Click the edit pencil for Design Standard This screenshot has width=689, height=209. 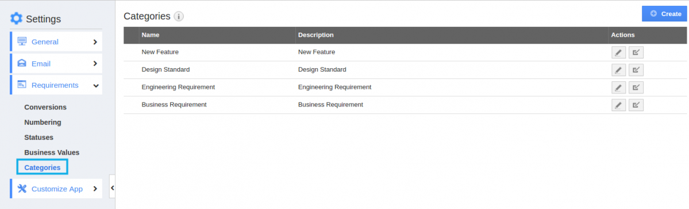point(618,70)
